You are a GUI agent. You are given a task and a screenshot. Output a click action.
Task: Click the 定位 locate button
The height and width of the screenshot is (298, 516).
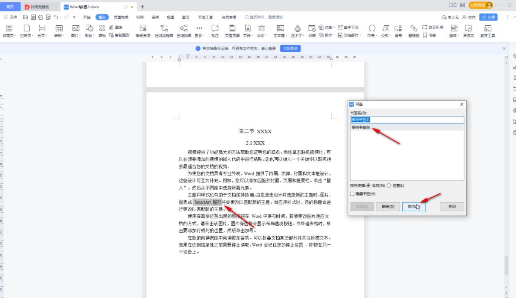click(414, 207)
